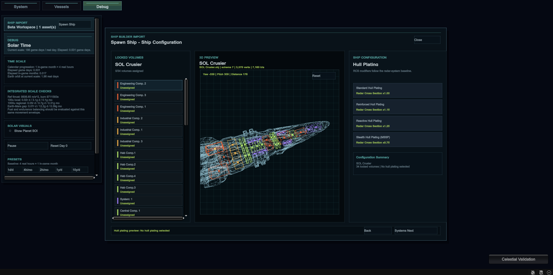Click locked volumes list scroll-down arrow
Image resolution: width=553 pixels, height=275 pixels.
pos(186,216)
